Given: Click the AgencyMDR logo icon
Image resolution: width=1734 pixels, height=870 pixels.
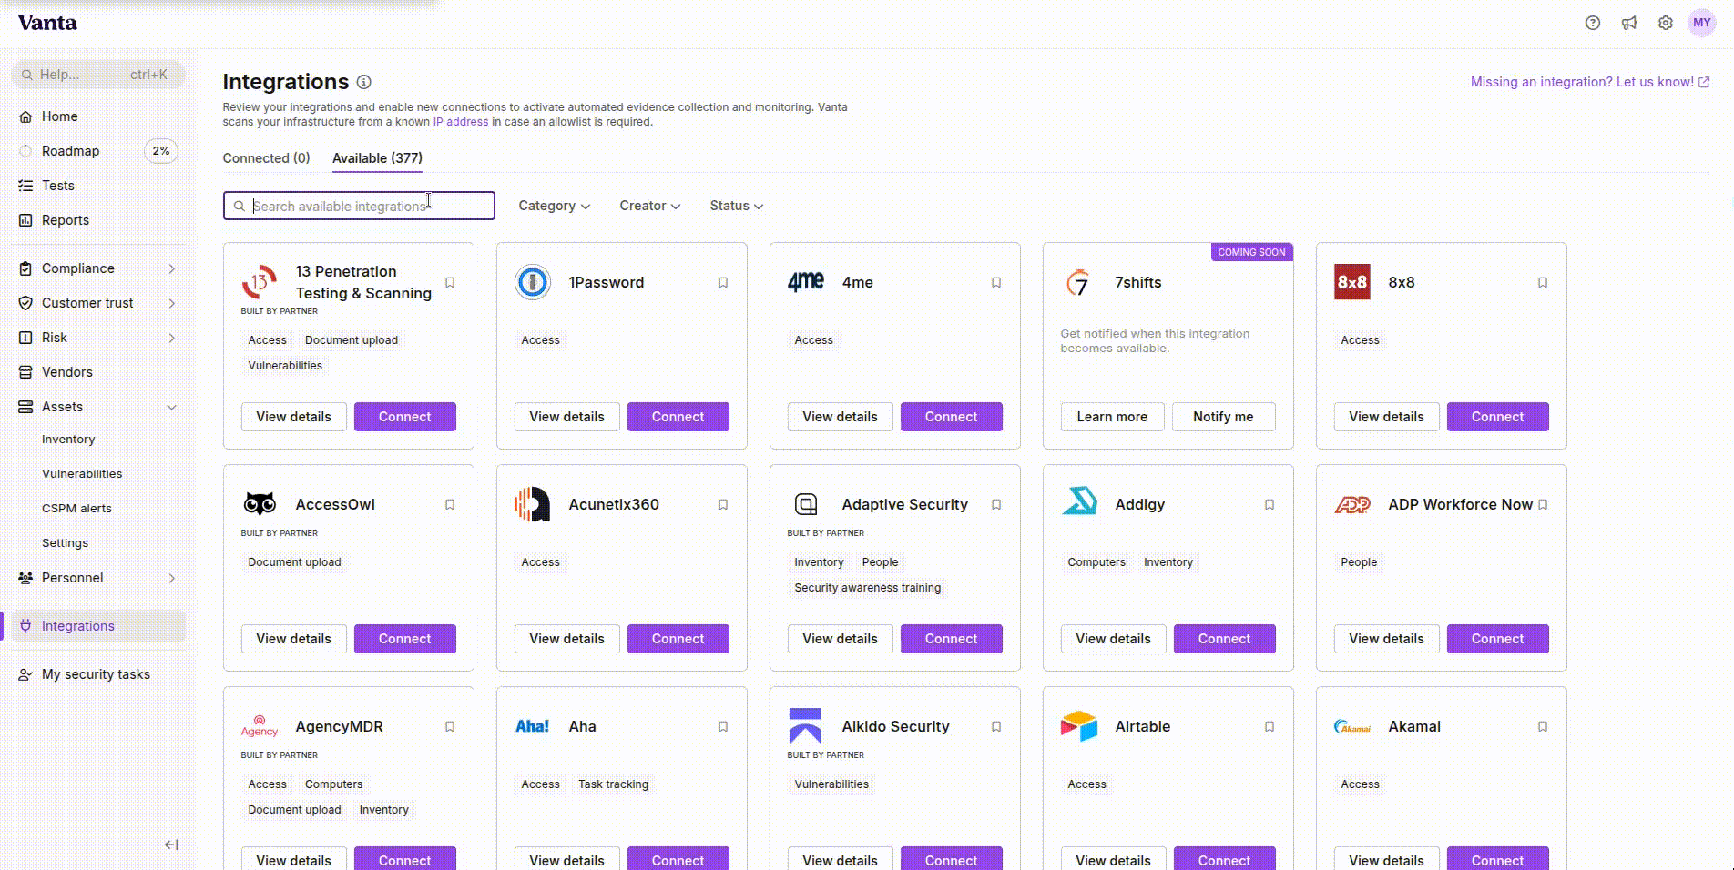Looking at the screenshot, I should 260,726.
